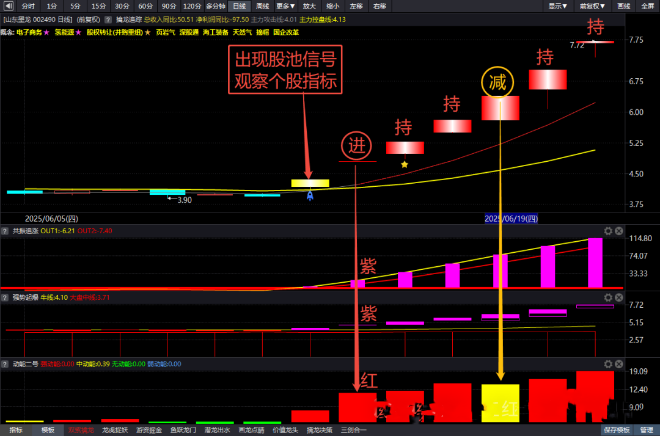Select the 30分 period
This screenshot has height=436, width=660.
point(122,6)
